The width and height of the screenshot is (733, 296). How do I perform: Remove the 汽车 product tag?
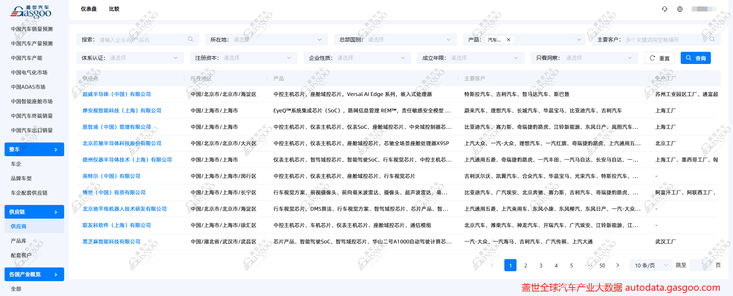pyautogui.click(x=509, y=40)
